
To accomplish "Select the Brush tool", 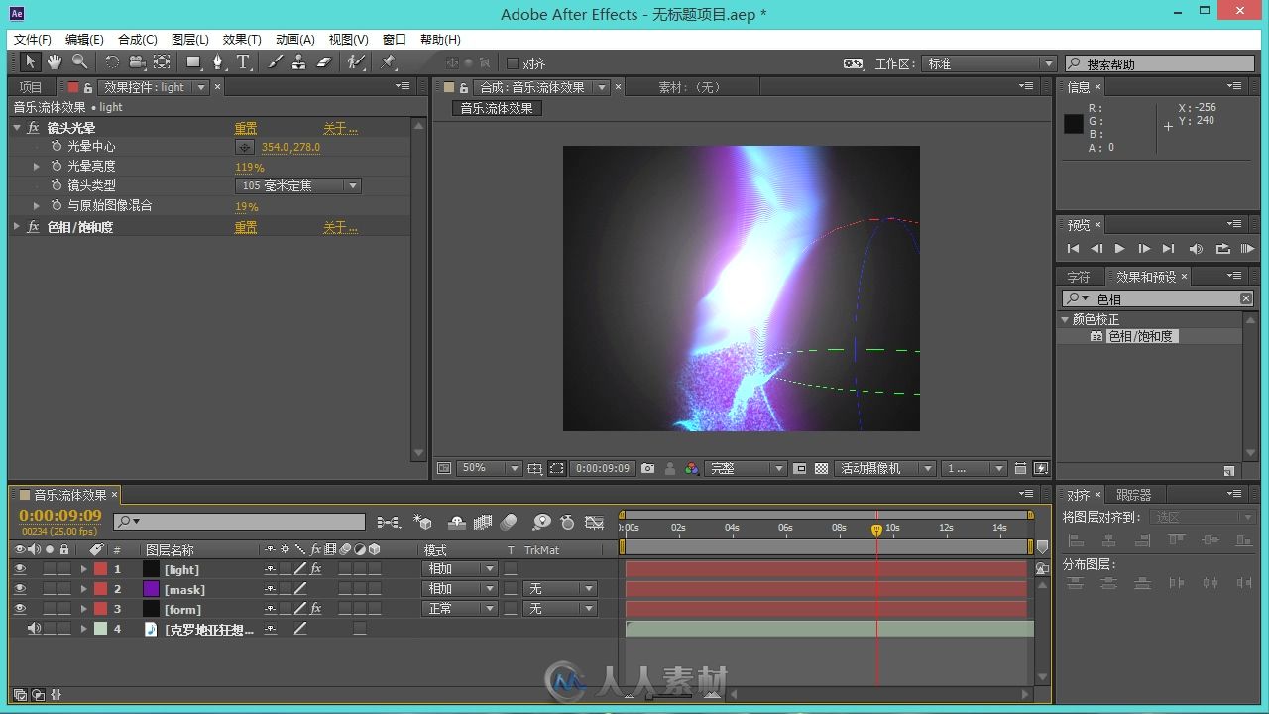I will (275, 62).
